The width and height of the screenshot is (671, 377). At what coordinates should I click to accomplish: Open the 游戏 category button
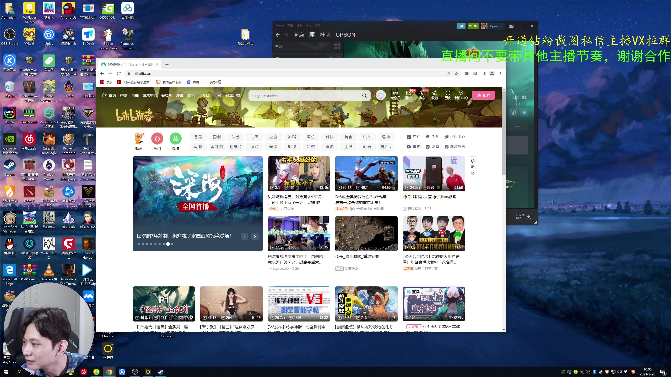pyautogui.click(x=254, y=147)
